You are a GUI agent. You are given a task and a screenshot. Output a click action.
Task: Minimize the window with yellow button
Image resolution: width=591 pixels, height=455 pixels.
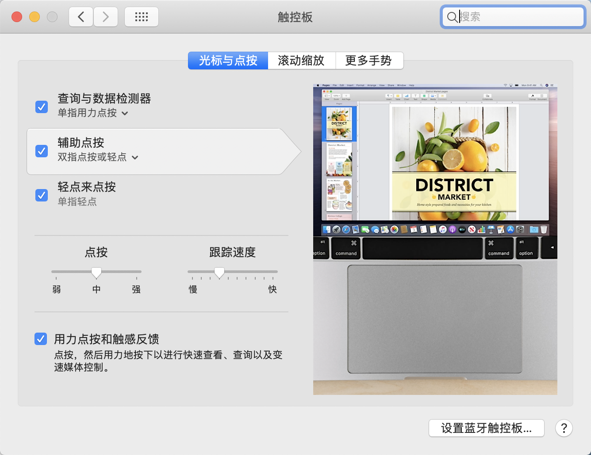click(x=35, y=17)
